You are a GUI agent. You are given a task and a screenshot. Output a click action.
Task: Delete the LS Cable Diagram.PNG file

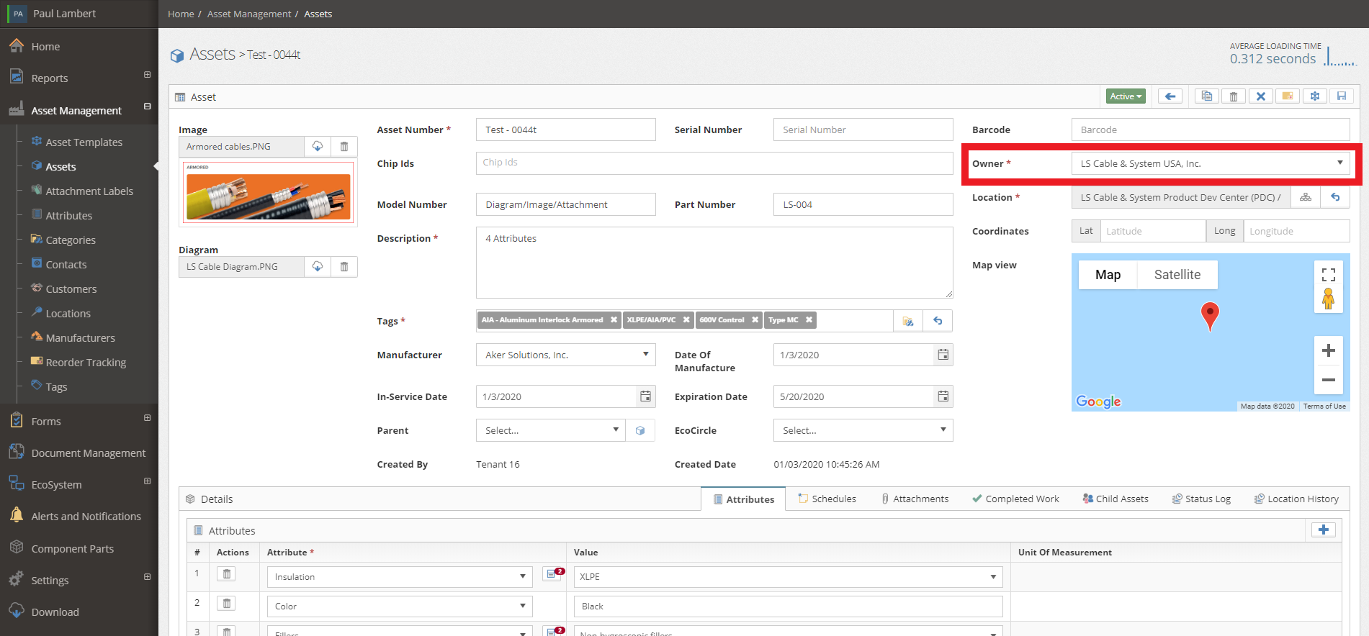click(344, 267)
